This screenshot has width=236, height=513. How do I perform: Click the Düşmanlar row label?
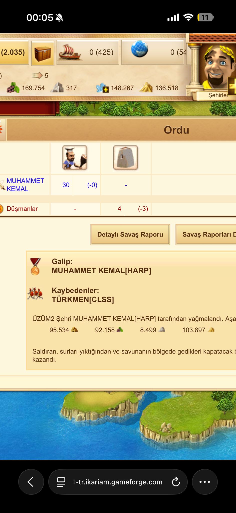click(22, 209)
